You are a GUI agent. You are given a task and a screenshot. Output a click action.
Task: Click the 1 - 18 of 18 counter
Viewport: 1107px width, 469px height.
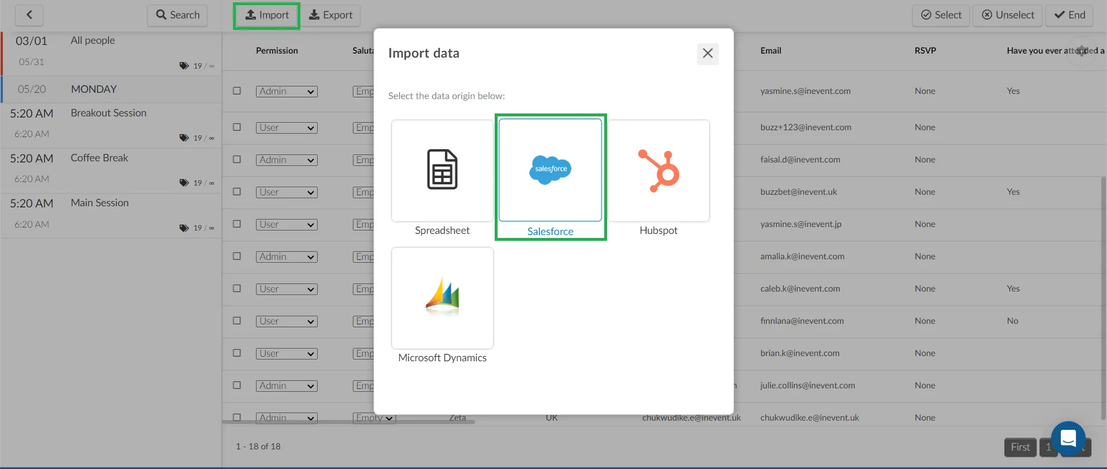tap(258, 447)
